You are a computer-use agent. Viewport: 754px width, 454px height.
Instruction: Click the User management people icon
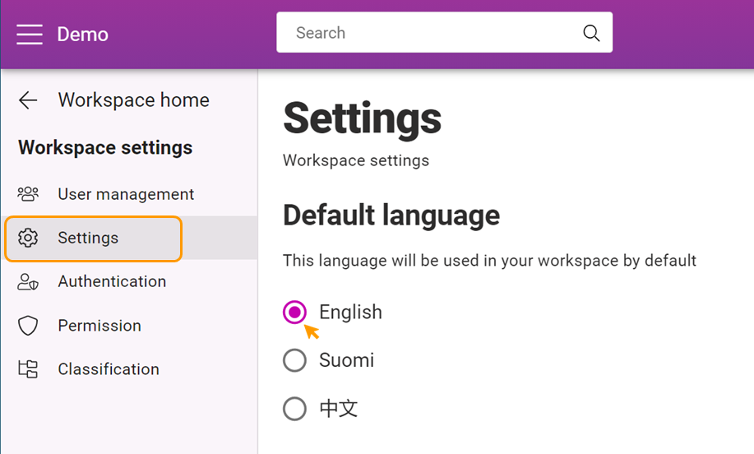(28, 194)
